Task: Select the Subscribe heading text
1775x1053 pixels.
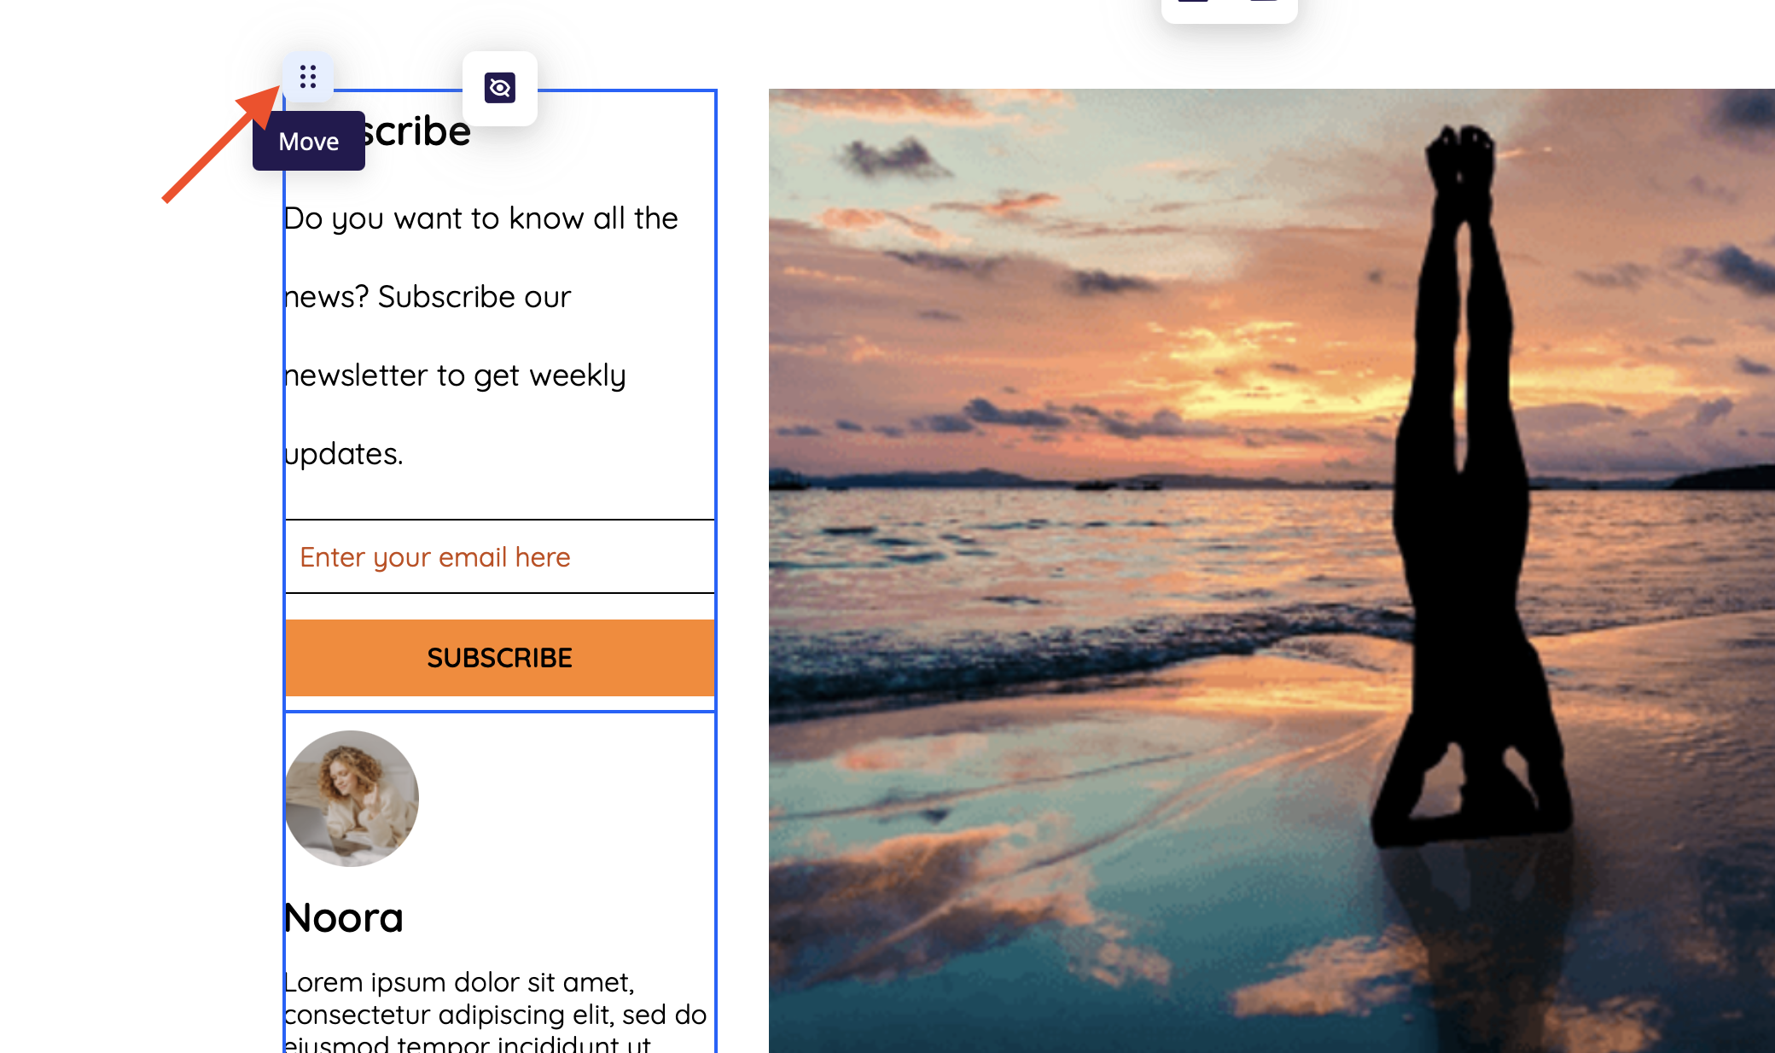Action: tap(415, 131)
